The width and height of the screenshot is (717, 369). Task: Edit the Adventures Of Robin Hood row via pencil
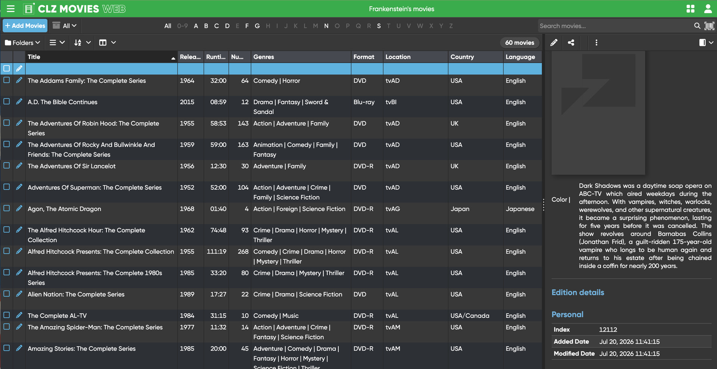(19, 123)
